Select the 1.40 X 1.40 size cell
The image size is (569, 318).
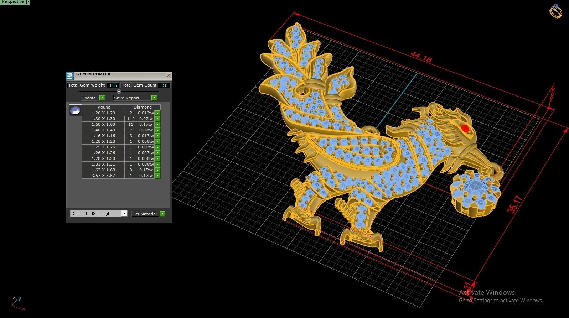103,130
